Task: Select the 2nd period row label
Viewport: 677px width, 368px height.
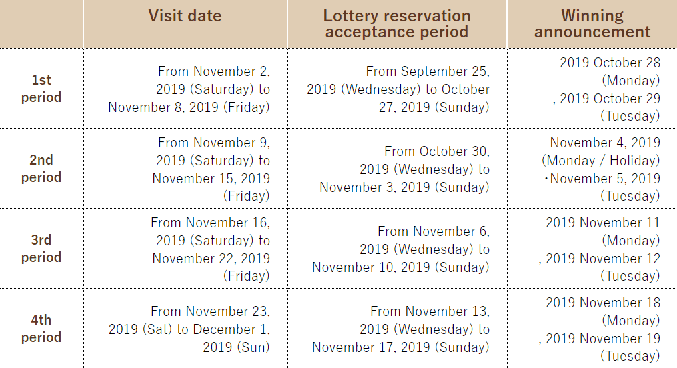Action: (41, 169)
